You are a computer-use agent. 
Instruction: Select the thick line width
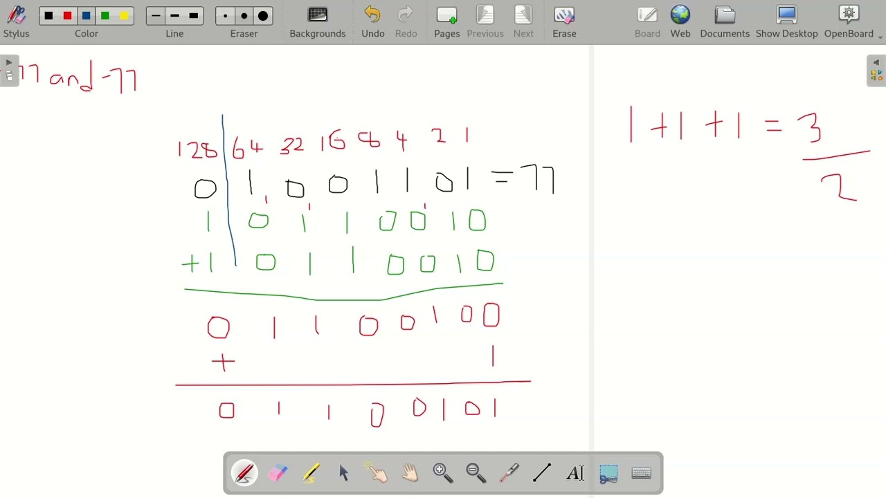pos(194,16)
